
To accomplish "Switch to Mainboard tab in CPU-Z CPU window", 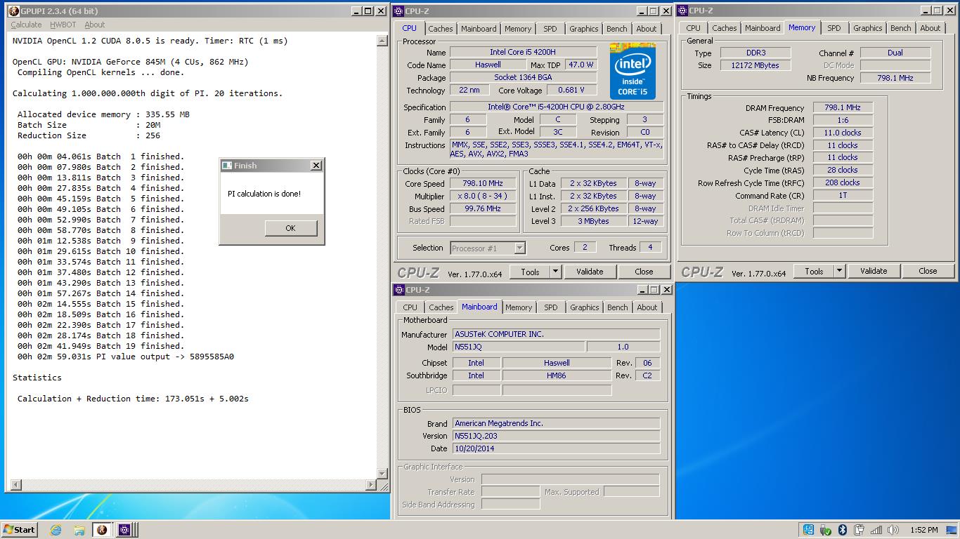I will (479, 29).
